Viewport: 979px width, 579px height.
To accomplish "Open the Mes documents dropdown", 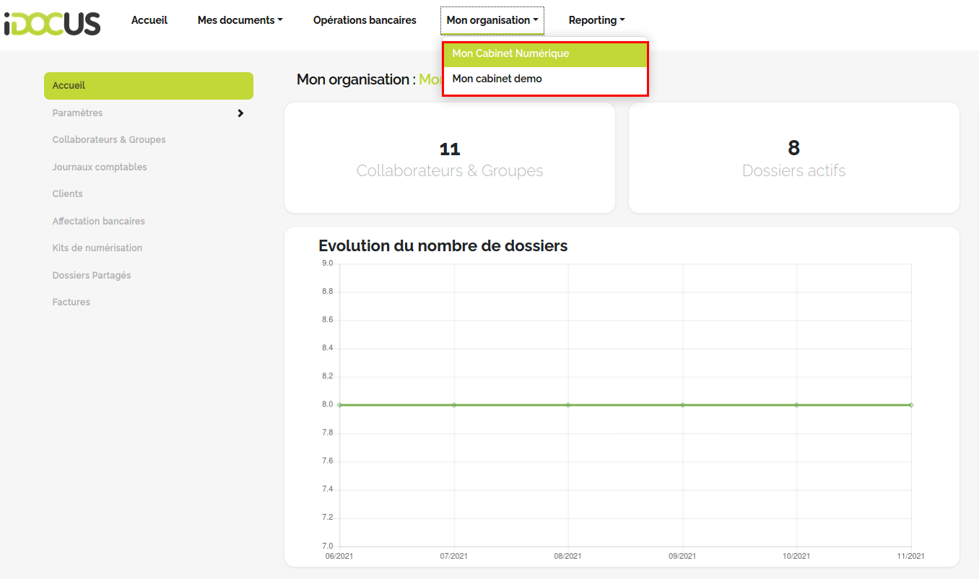I will coord(240,20).
